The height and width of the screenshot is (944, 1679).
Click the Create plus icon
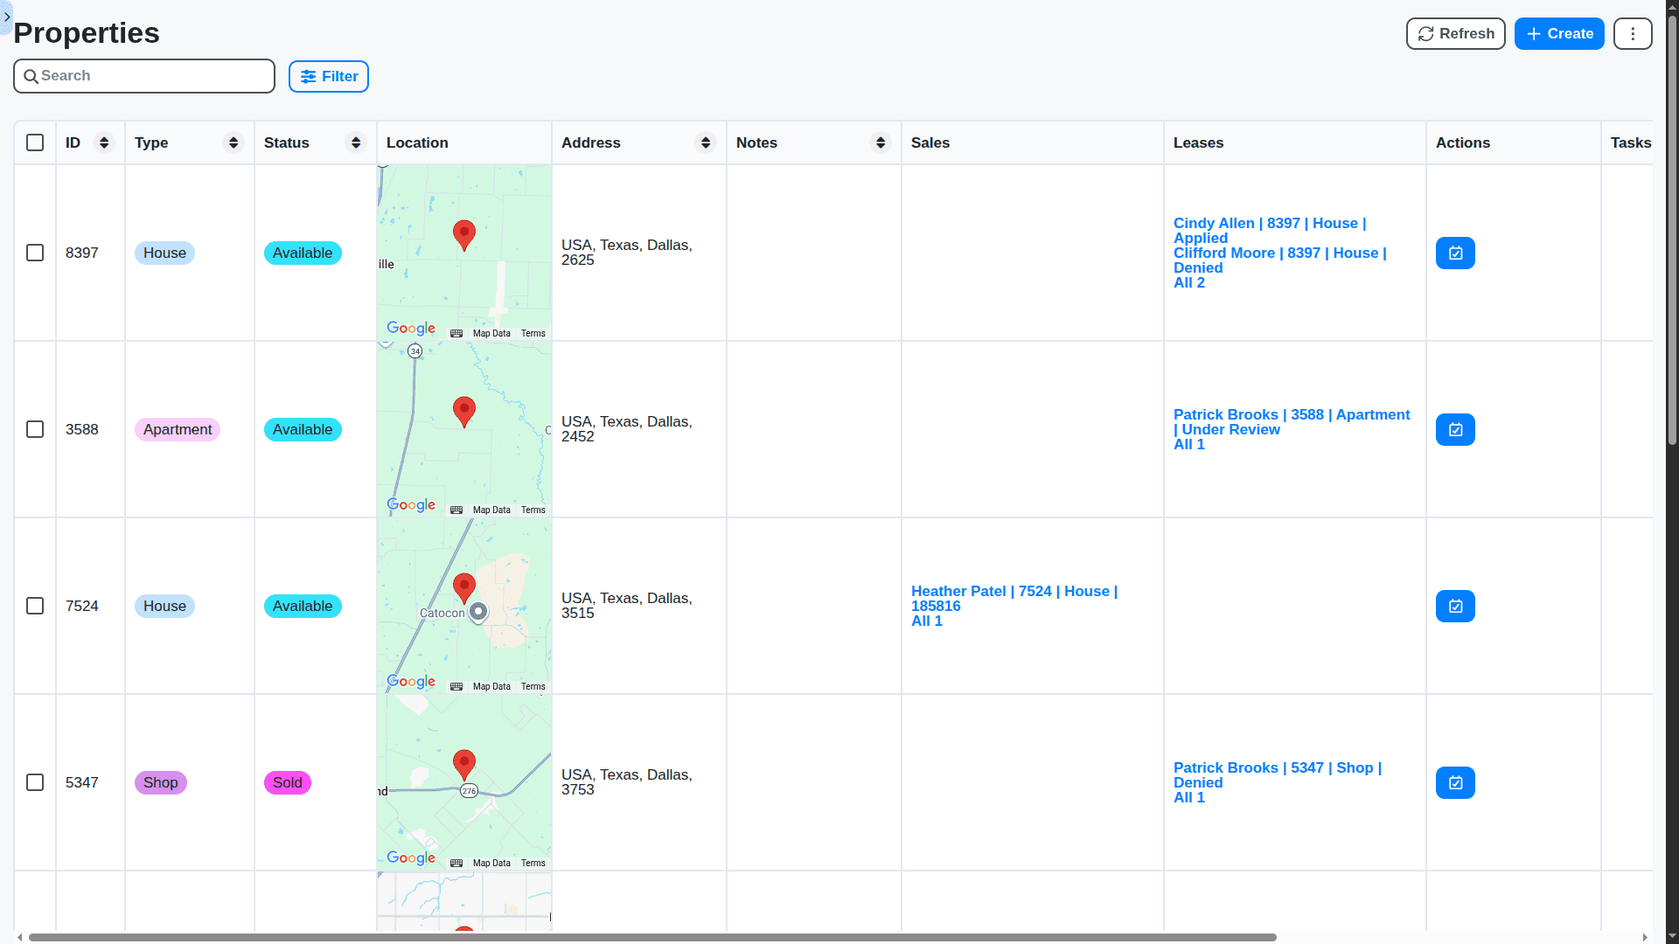coord(1532,33)
